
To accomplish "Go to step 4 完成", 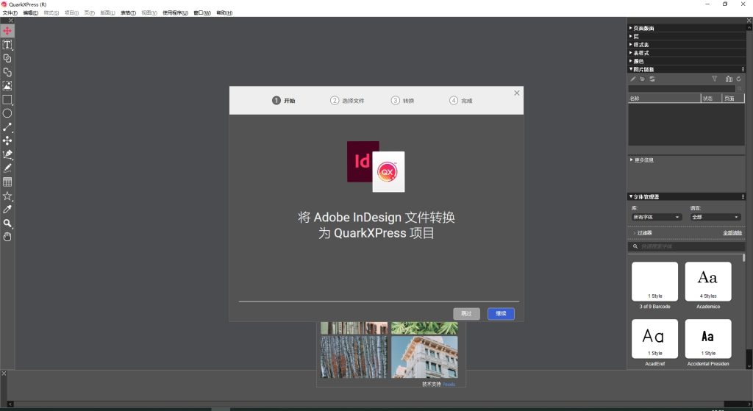I will click(x=461, y=100).
